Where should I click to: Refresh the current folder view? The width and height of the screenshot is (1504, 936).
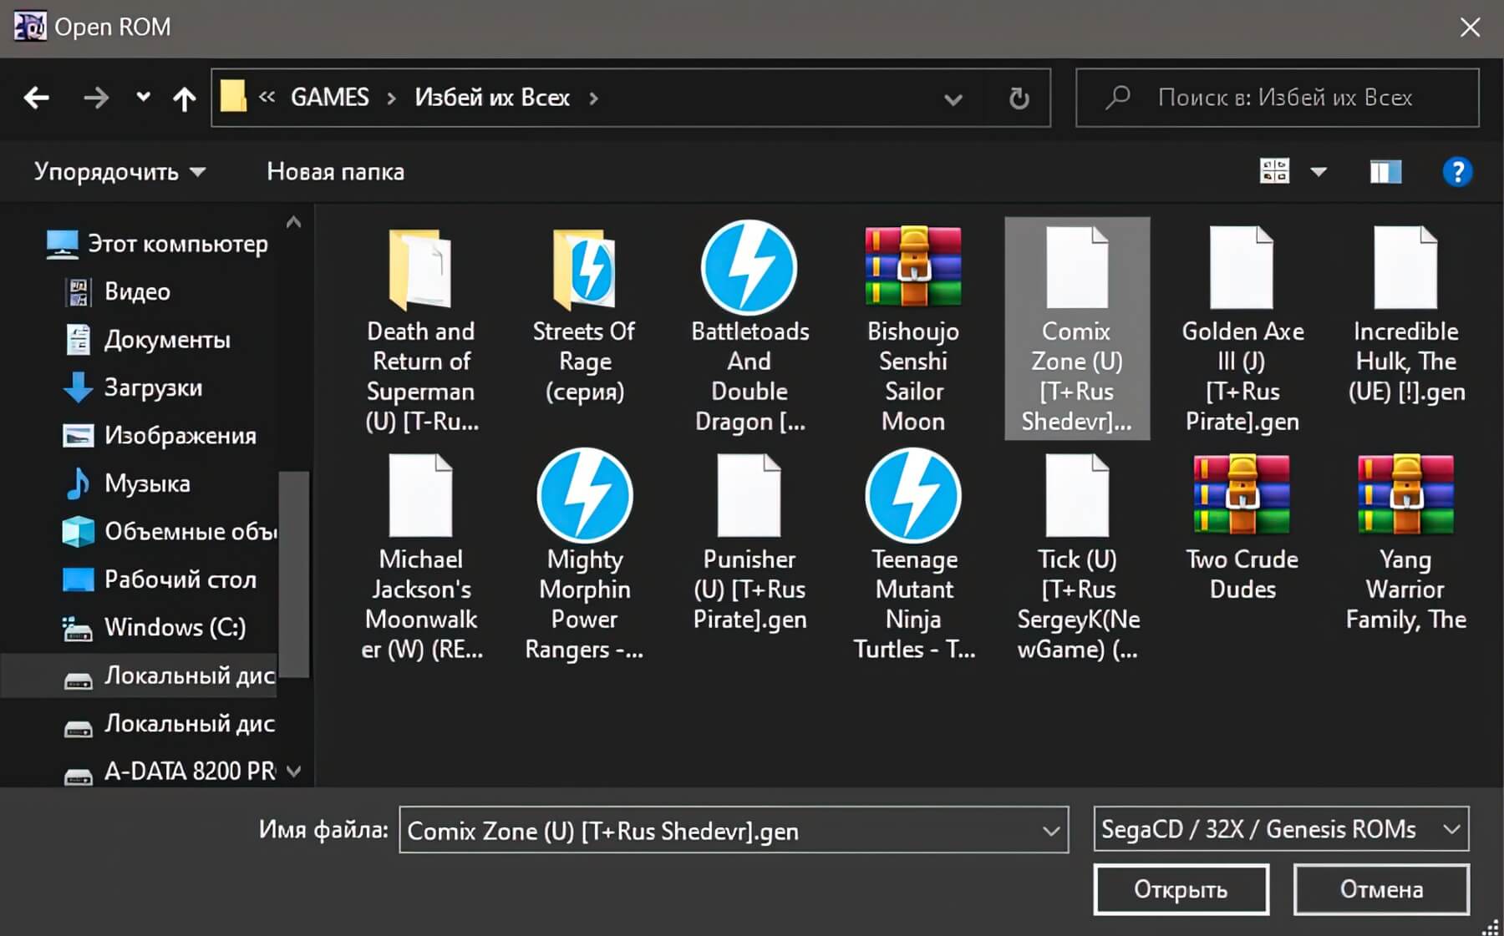coord(1019,99)
